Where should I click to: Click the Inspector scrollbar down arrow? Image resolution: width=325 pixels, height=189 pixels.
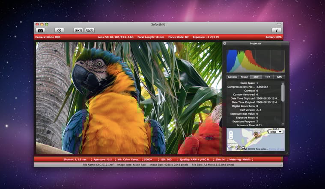pos(283,124)
